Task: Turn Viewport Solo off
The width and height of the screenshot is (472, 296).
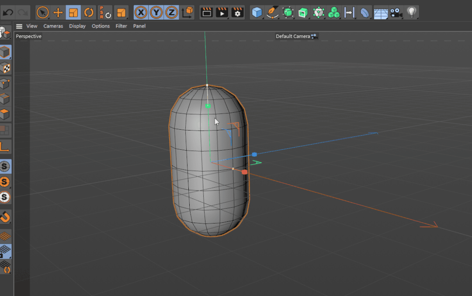Action: [x=5, y=166]
